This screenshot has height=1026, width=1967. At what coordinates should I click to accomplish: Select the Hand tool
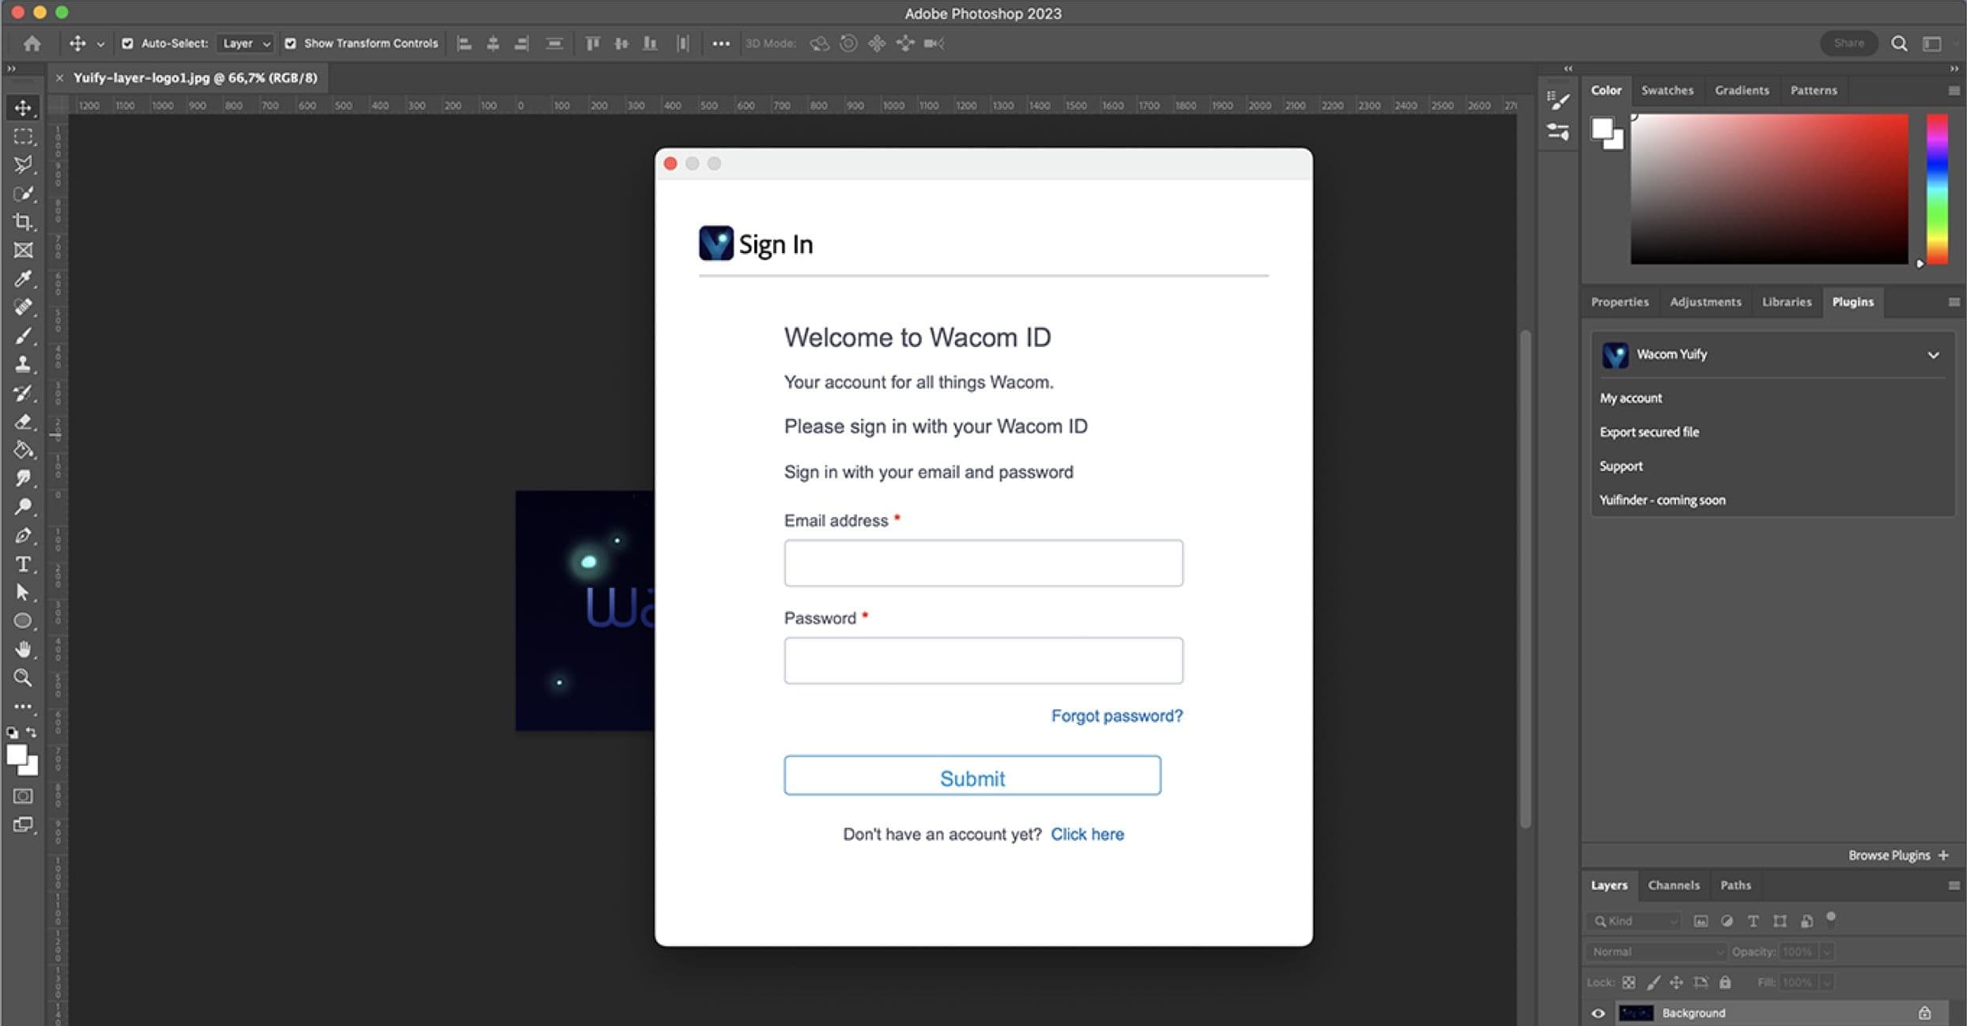pos(23,650)
